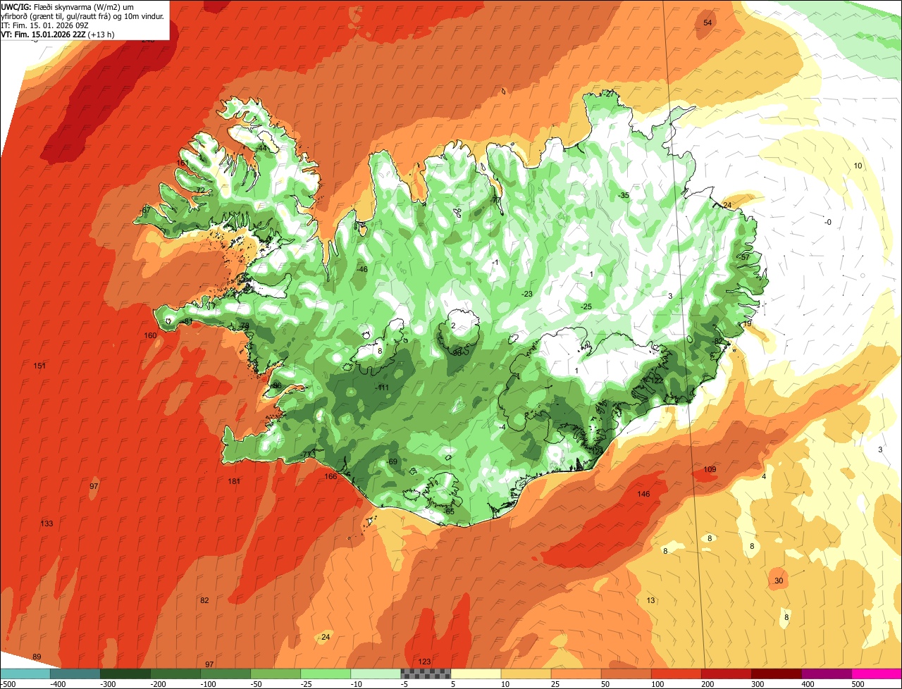Click the '146' flux value southeast of Iceland

(x=643, y=494)
